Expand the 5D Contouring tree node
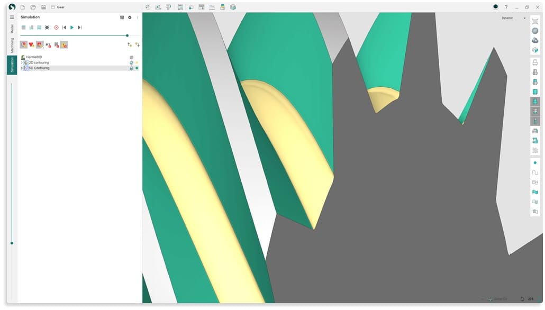Image resolution: width=545 pixels, height=310 pixels. (x=22, y=68)
